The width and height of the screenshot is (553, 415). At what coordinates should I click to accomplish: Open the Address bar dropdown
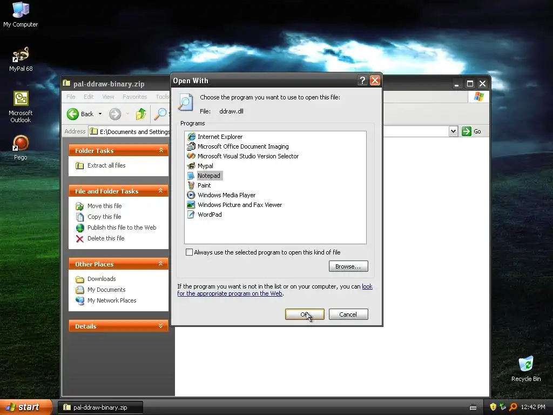(x=453, y=131)
